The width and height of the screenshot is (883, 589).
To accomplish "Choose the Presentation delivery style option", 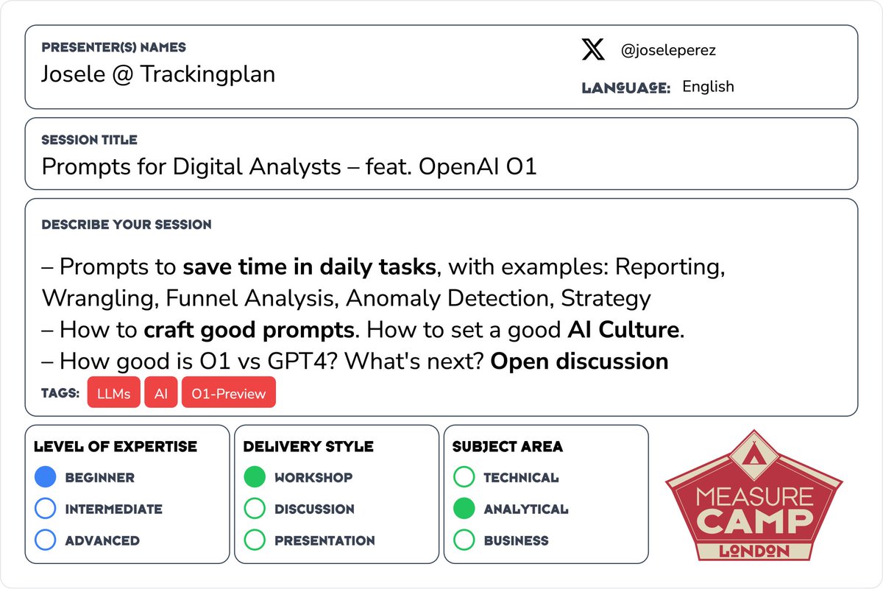I will [x=255, y=540].
